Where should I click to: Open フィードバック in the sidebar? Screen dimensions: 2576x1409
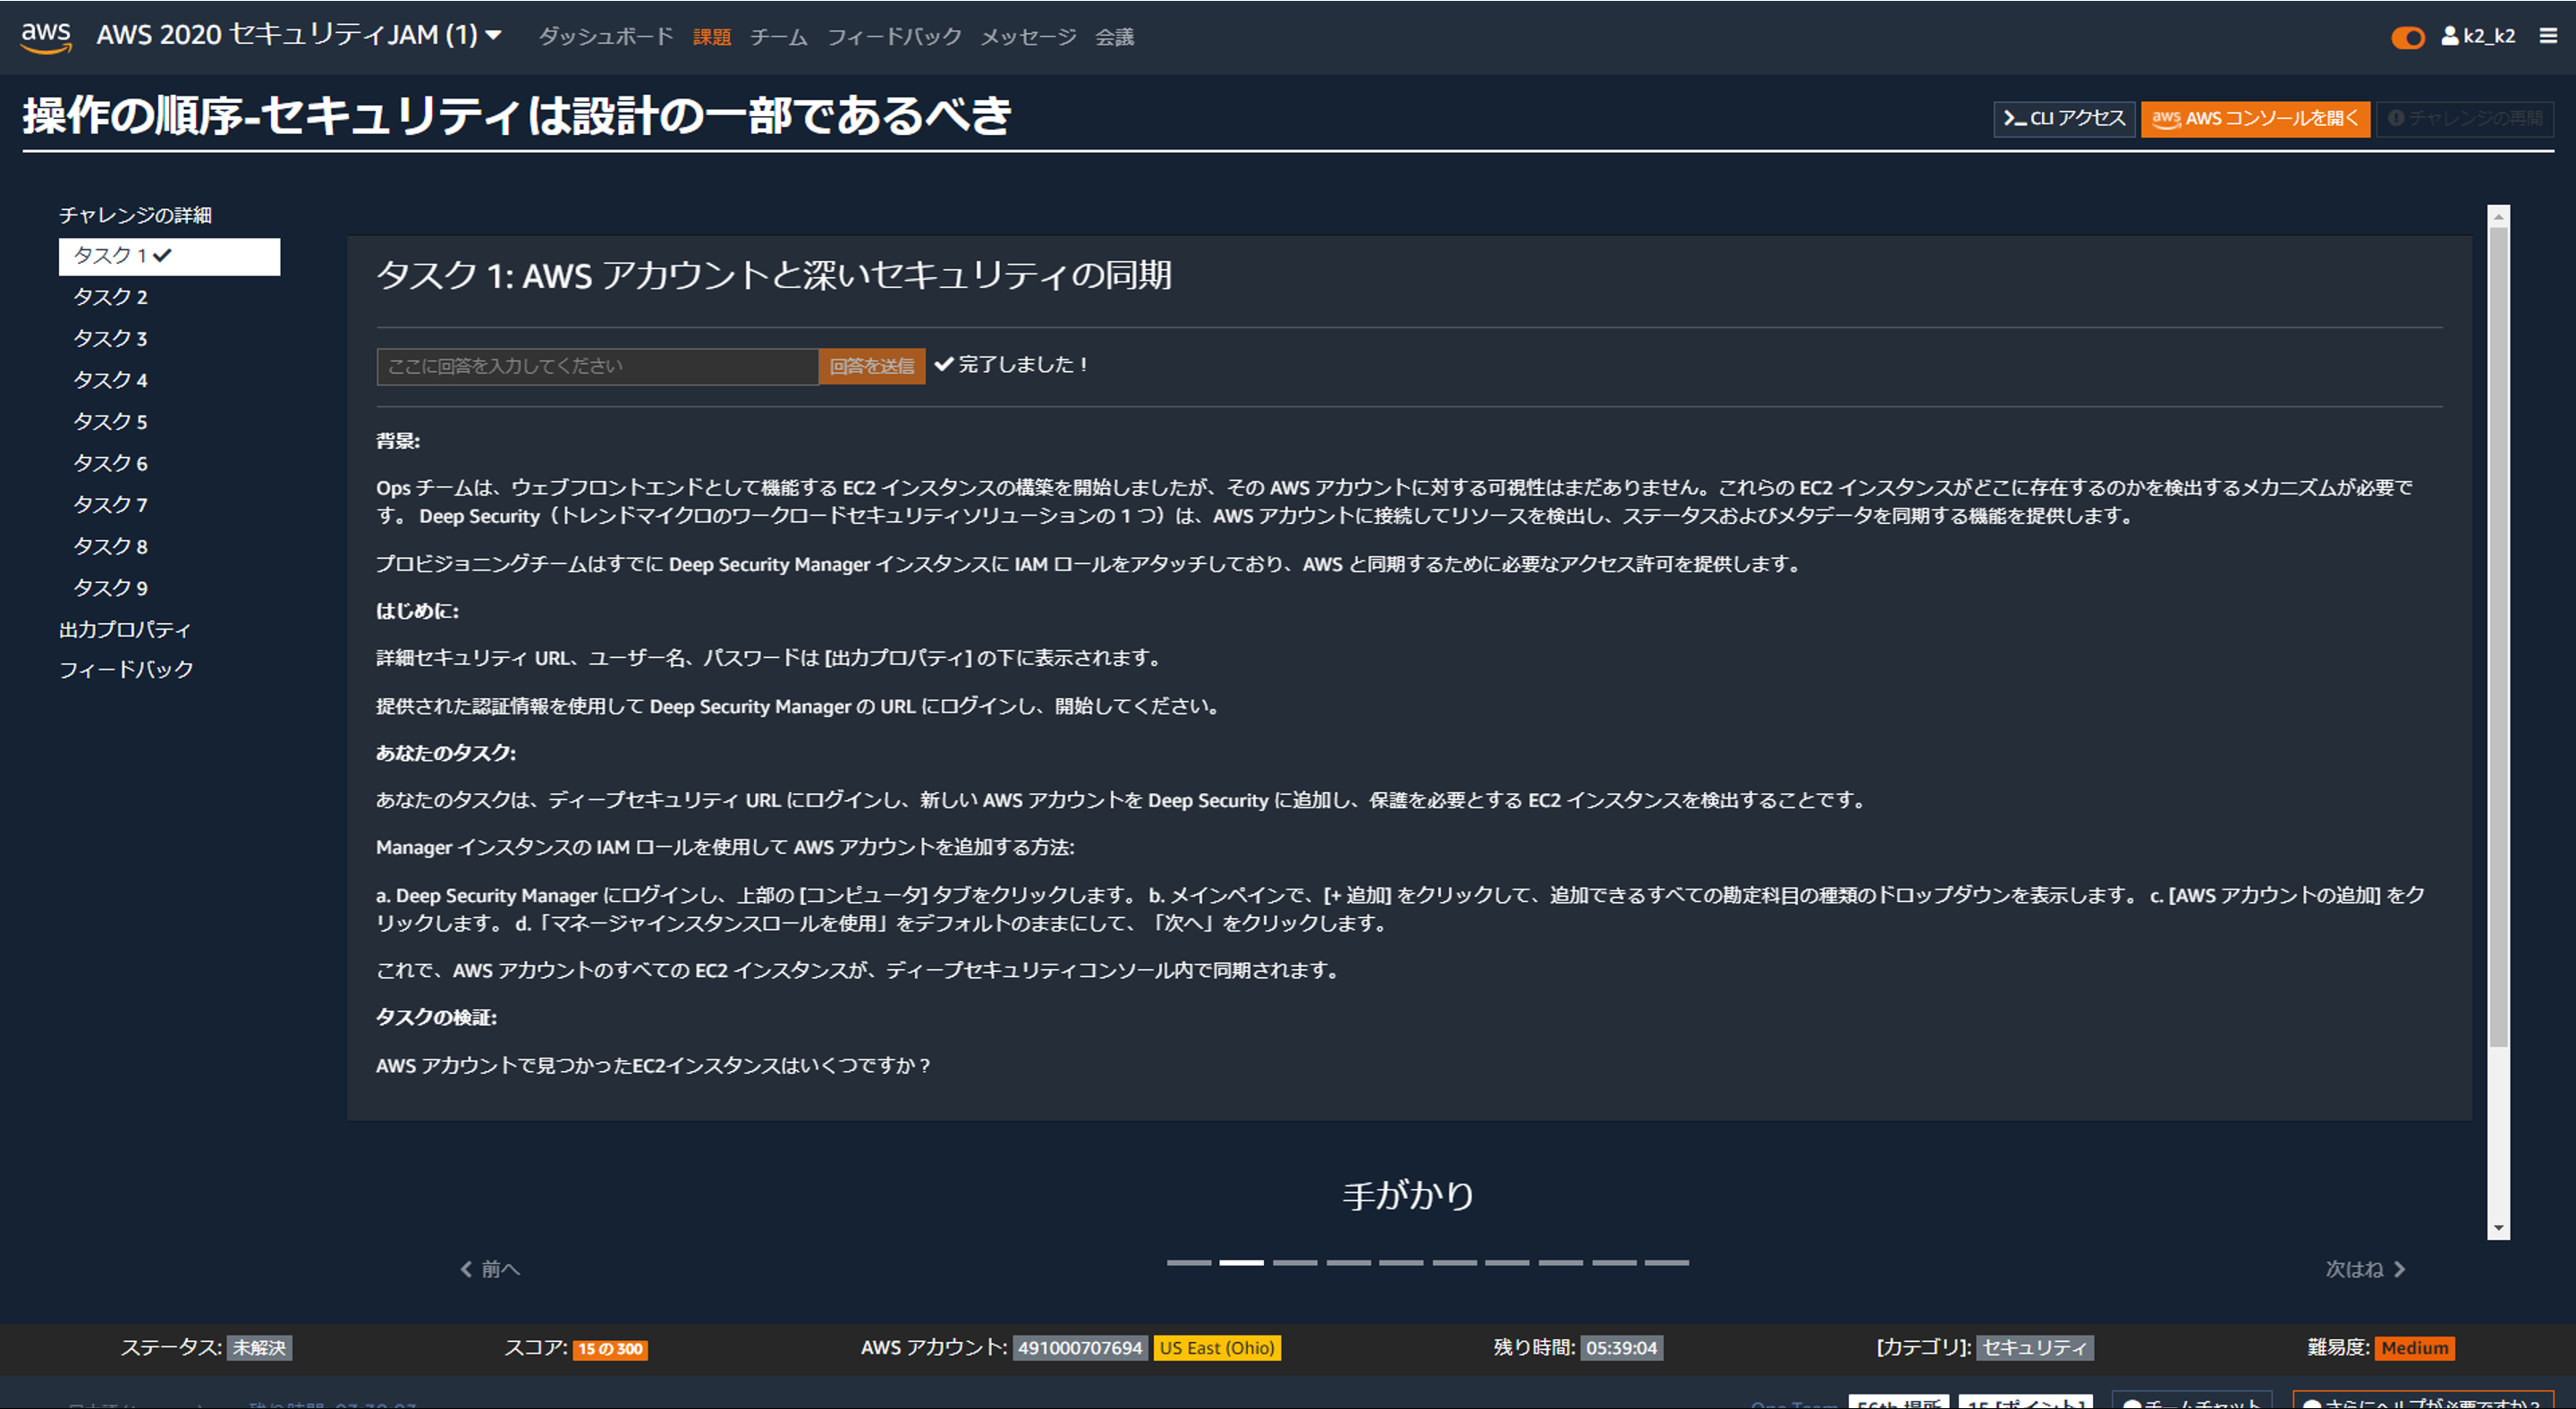126,670
